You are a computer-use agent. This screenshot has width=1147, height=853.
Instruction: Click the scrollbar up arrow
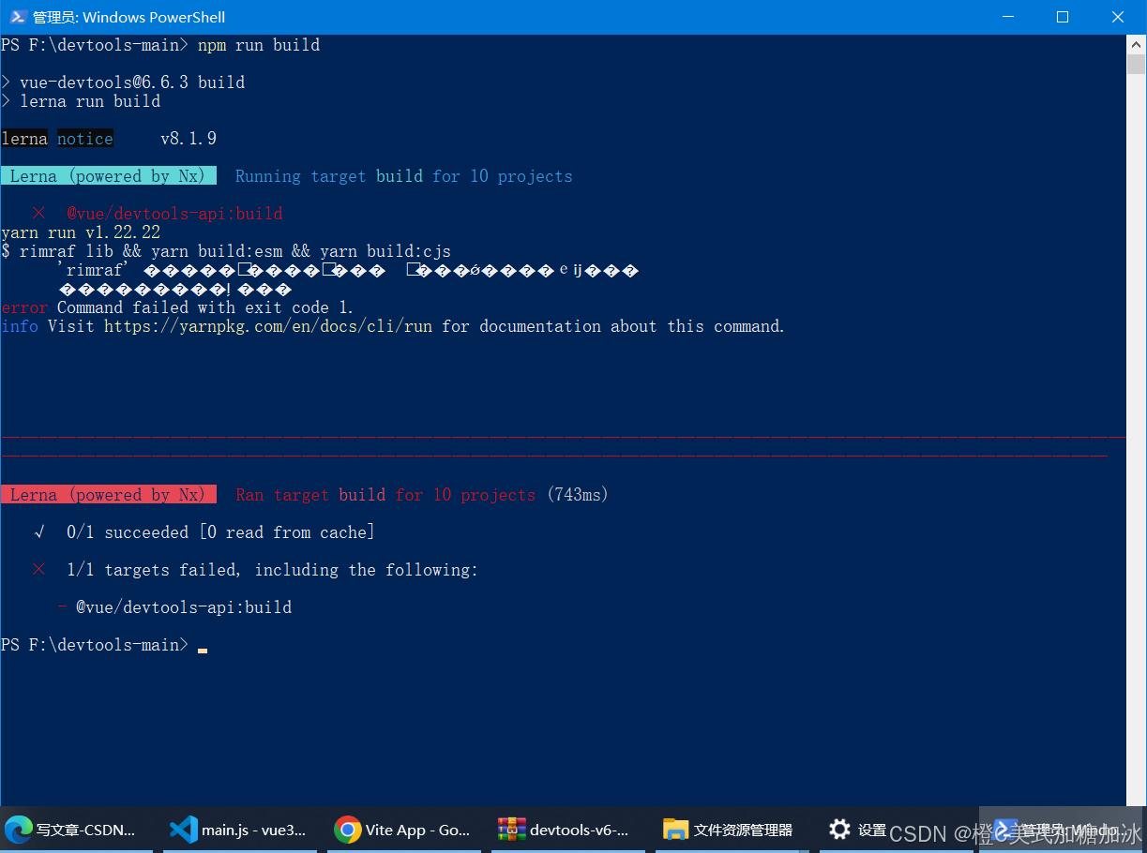click(1137, 43)
